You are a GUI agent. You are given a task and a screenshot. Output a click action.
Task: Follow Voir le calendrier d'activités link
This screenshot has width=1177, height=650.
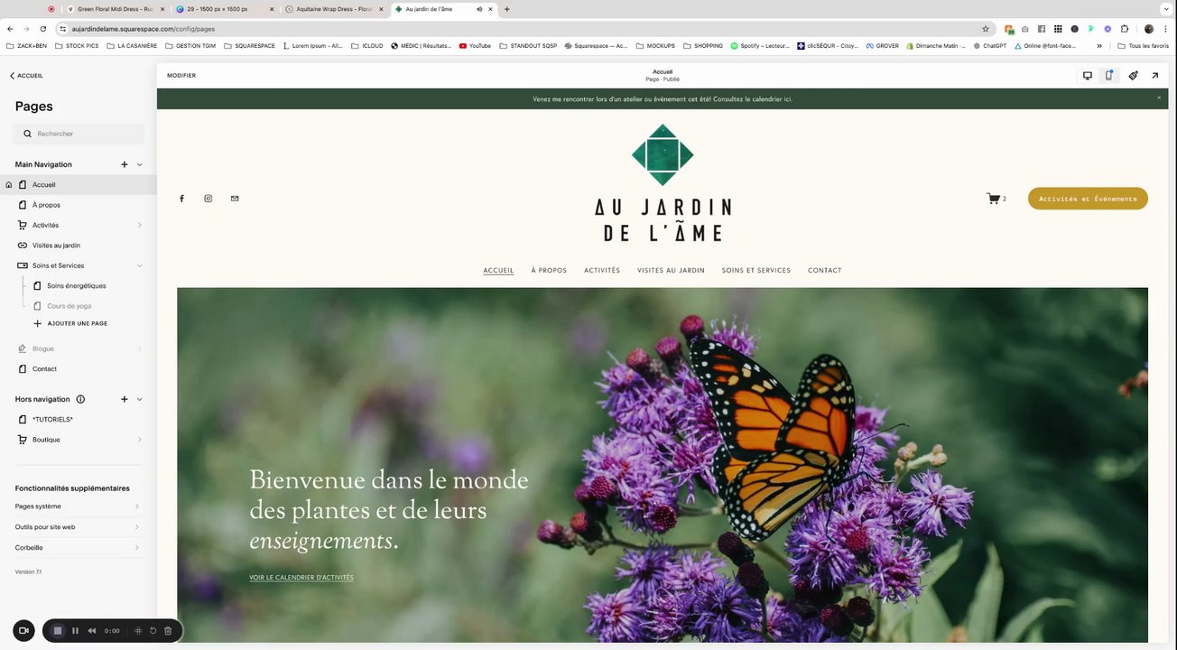click(301, 578)
